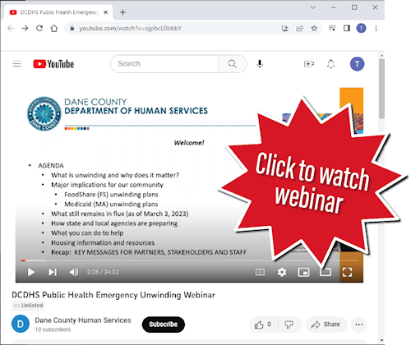The height and width of the screenshot is (345, 411).
Task: Open the Create video icon
Action: (309, 64)
